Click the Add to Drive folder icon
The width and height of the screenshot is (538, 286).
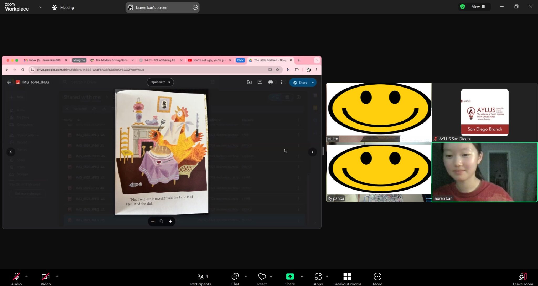pyautogui.click(x=249, y=82)
